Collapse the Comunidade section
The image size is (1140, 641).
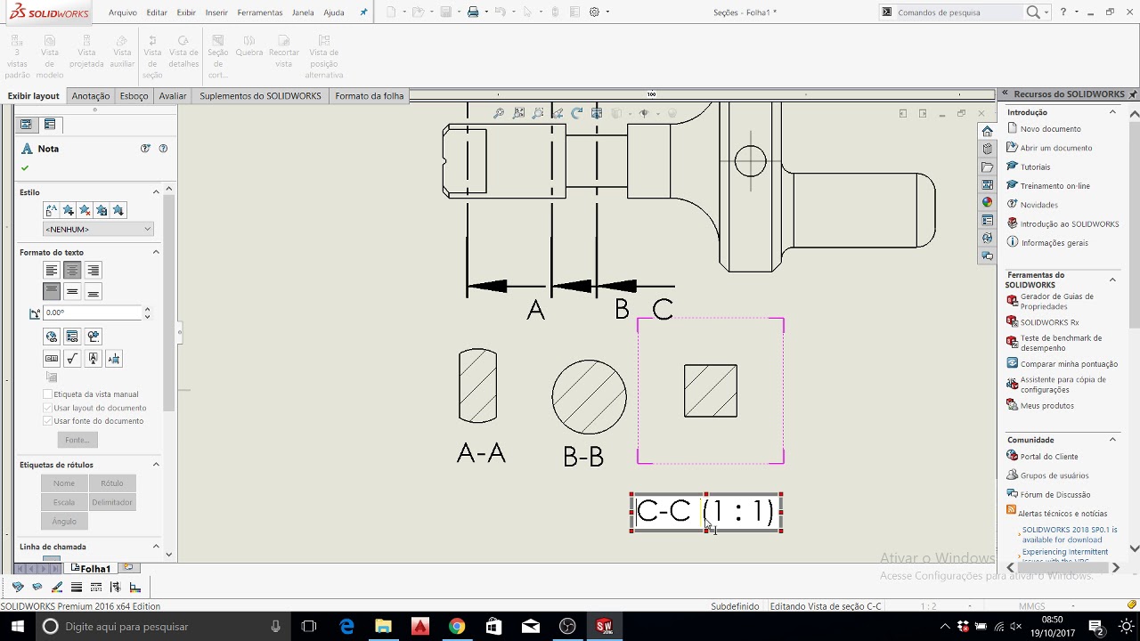point(1112,440)
